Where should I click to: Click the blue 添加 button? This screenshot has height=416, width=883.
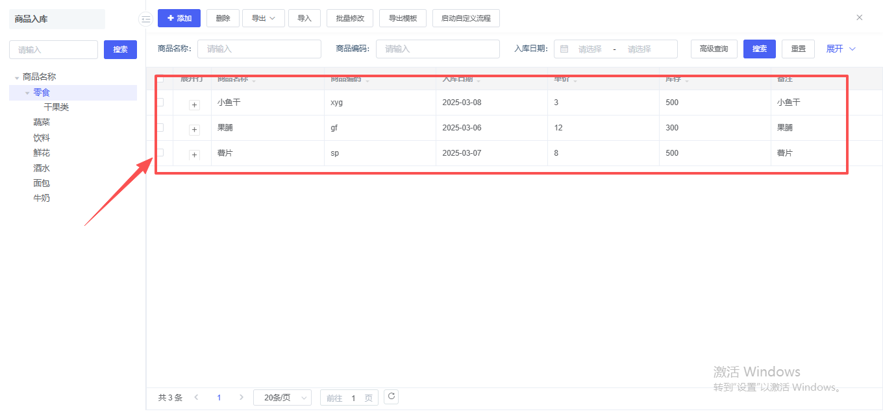(x=179, y=18)
